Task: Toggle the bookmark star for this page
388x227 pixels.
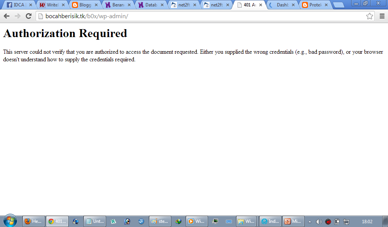Action: click(x=369, y=16)
